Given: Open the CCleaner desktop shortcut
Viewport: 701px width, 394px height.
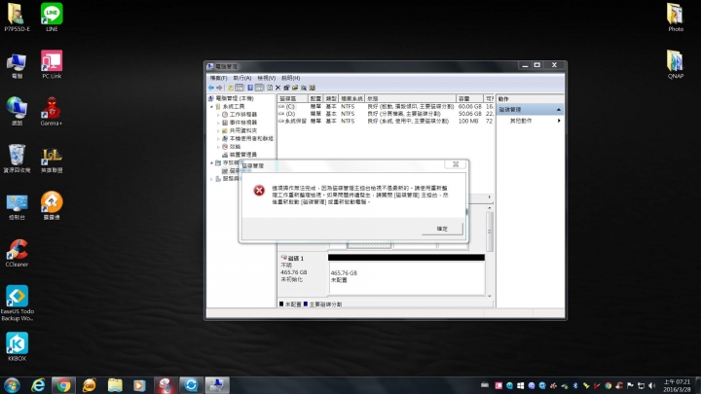Looking at the screenshot, I should tap(17, 253).
